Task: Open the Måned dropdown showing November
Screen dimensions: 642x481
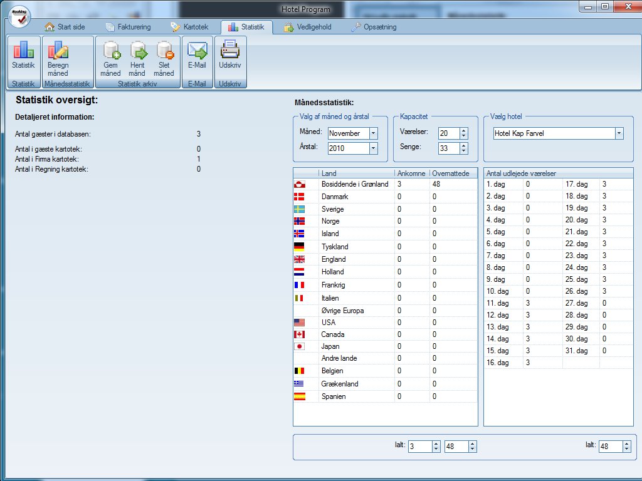Action: coord(374,133)
